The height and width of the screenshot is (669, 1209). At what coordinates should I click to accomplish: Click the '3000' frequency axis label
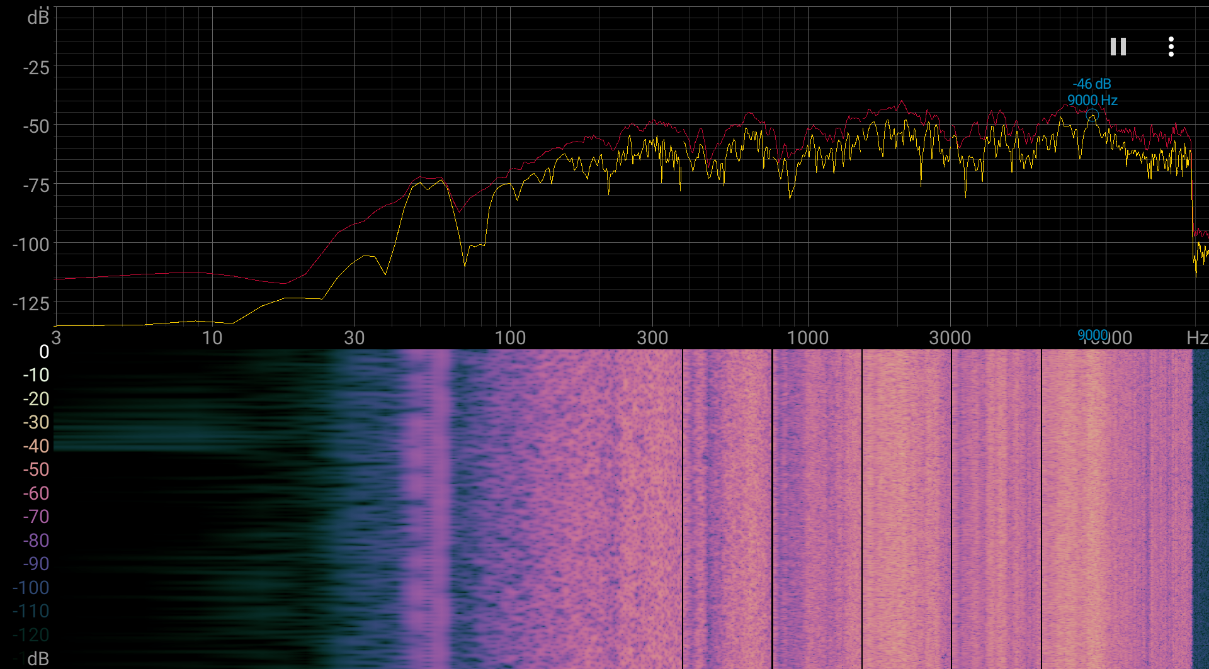point(950,338)
